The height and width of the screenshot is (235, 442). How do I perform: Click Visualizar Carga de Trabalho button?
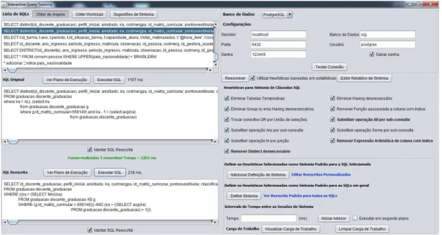click(290, 229)
